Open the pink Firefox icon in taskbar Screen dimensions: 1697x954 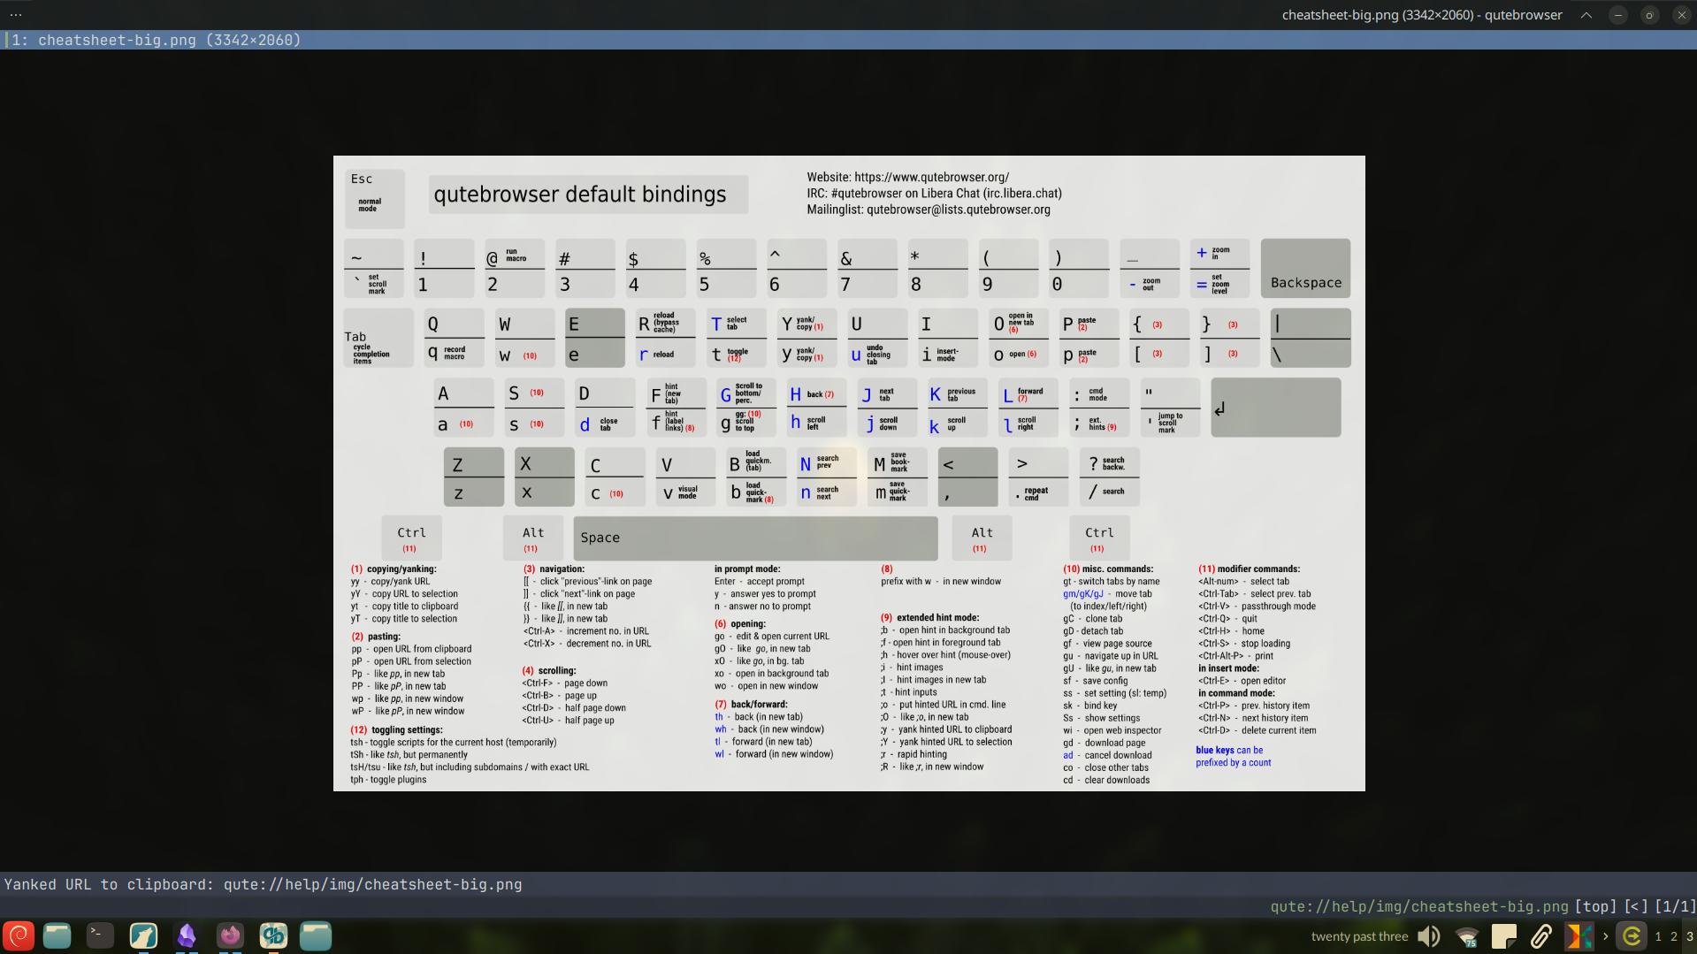230,935
